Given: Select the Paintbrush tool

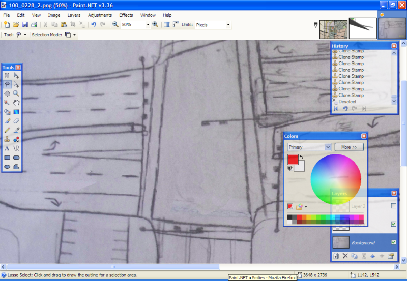Looking at the screenshot, I should coord(7,121).
